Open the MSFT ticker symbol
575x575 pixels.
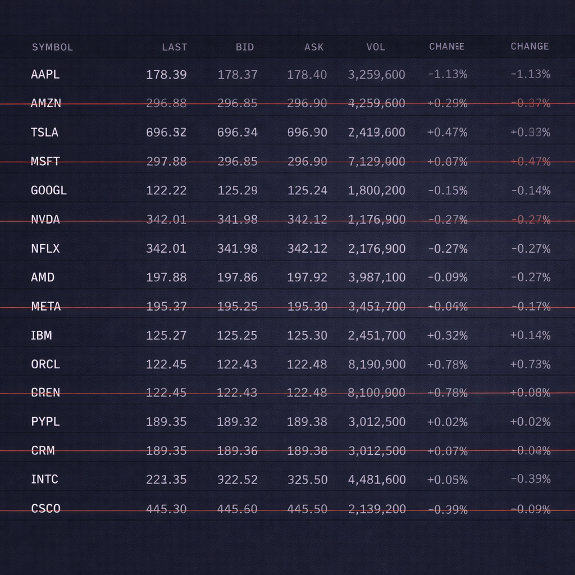[45, 162]
